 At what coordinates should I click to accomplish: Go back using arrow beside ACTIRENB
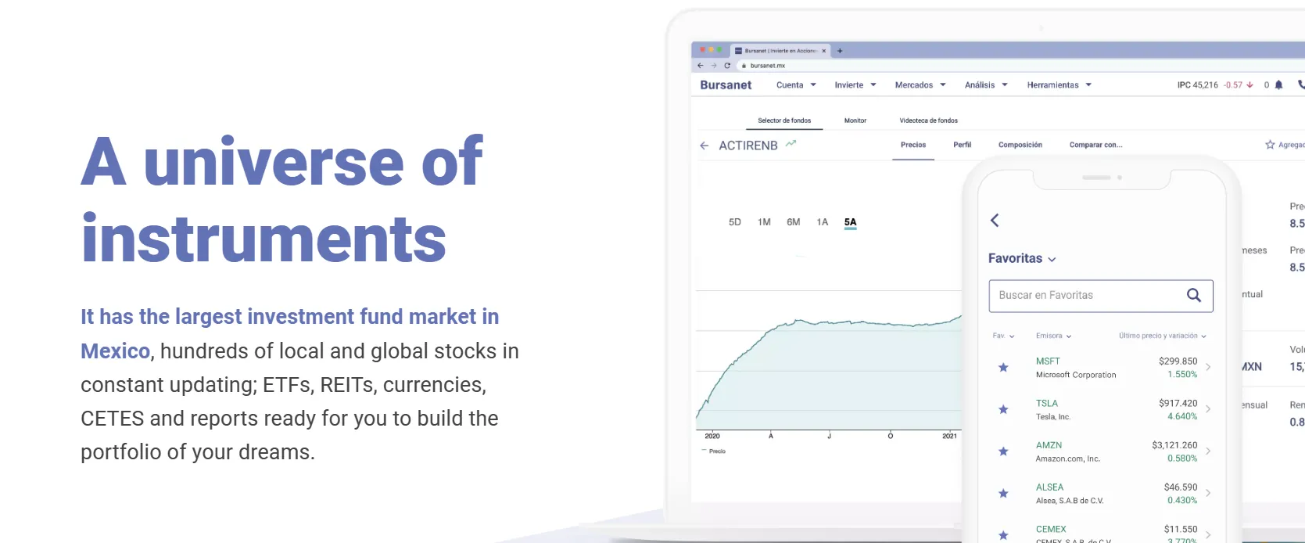click(x=704, y=146)
